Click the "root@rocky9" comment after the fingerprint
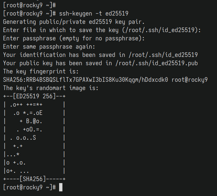This screenshot has height=196, width=217. coord(190,80)
